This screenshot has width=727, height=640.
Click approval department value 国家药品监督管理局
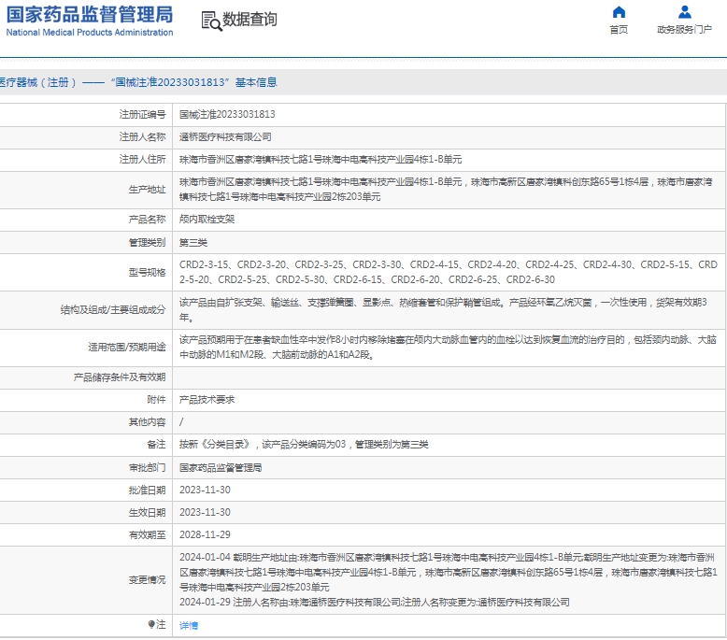221,467
